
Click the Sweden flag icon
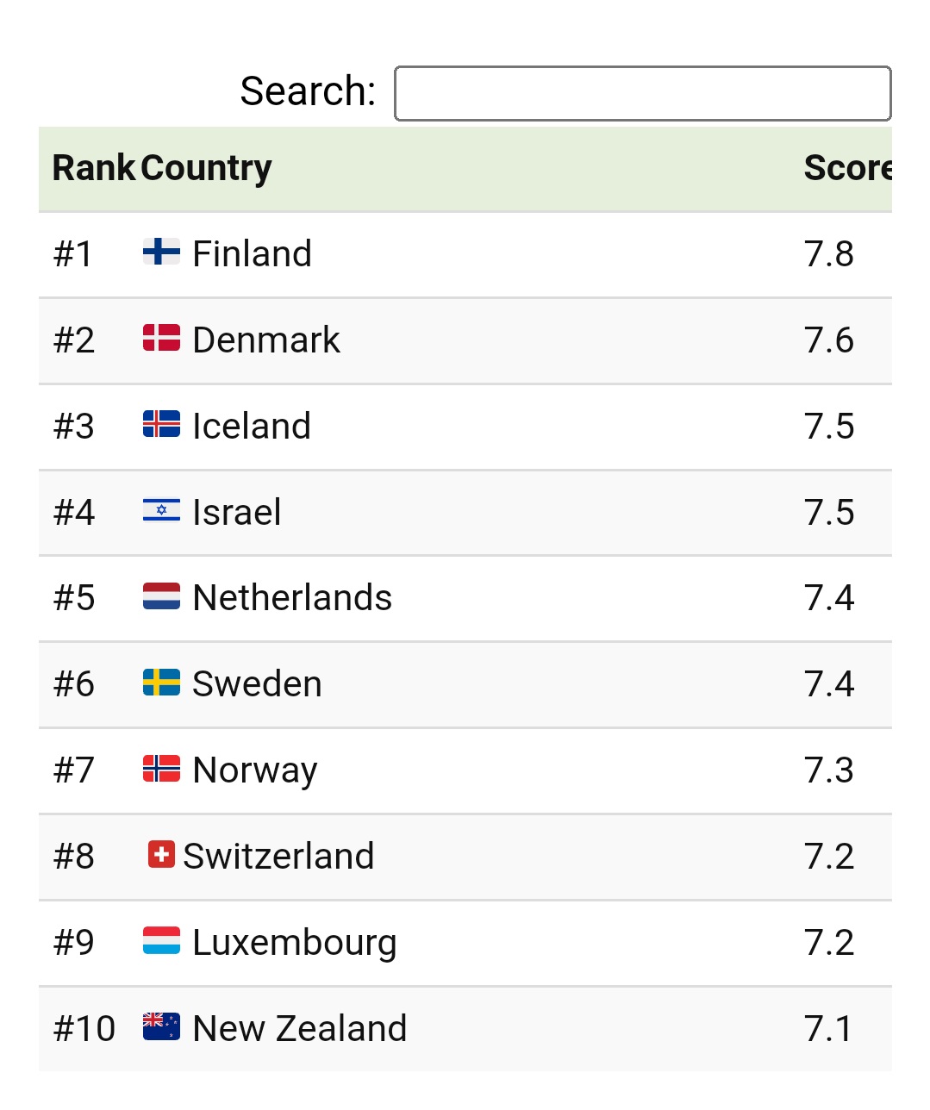(x=161, y=683)
